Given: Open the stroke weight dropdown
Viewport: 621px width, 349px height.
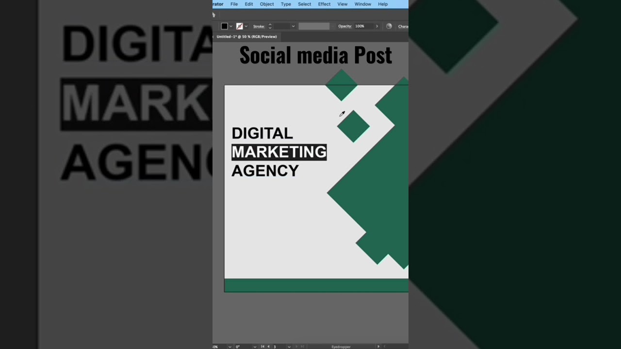Looking at the screenshot, I should pos(293,26).
